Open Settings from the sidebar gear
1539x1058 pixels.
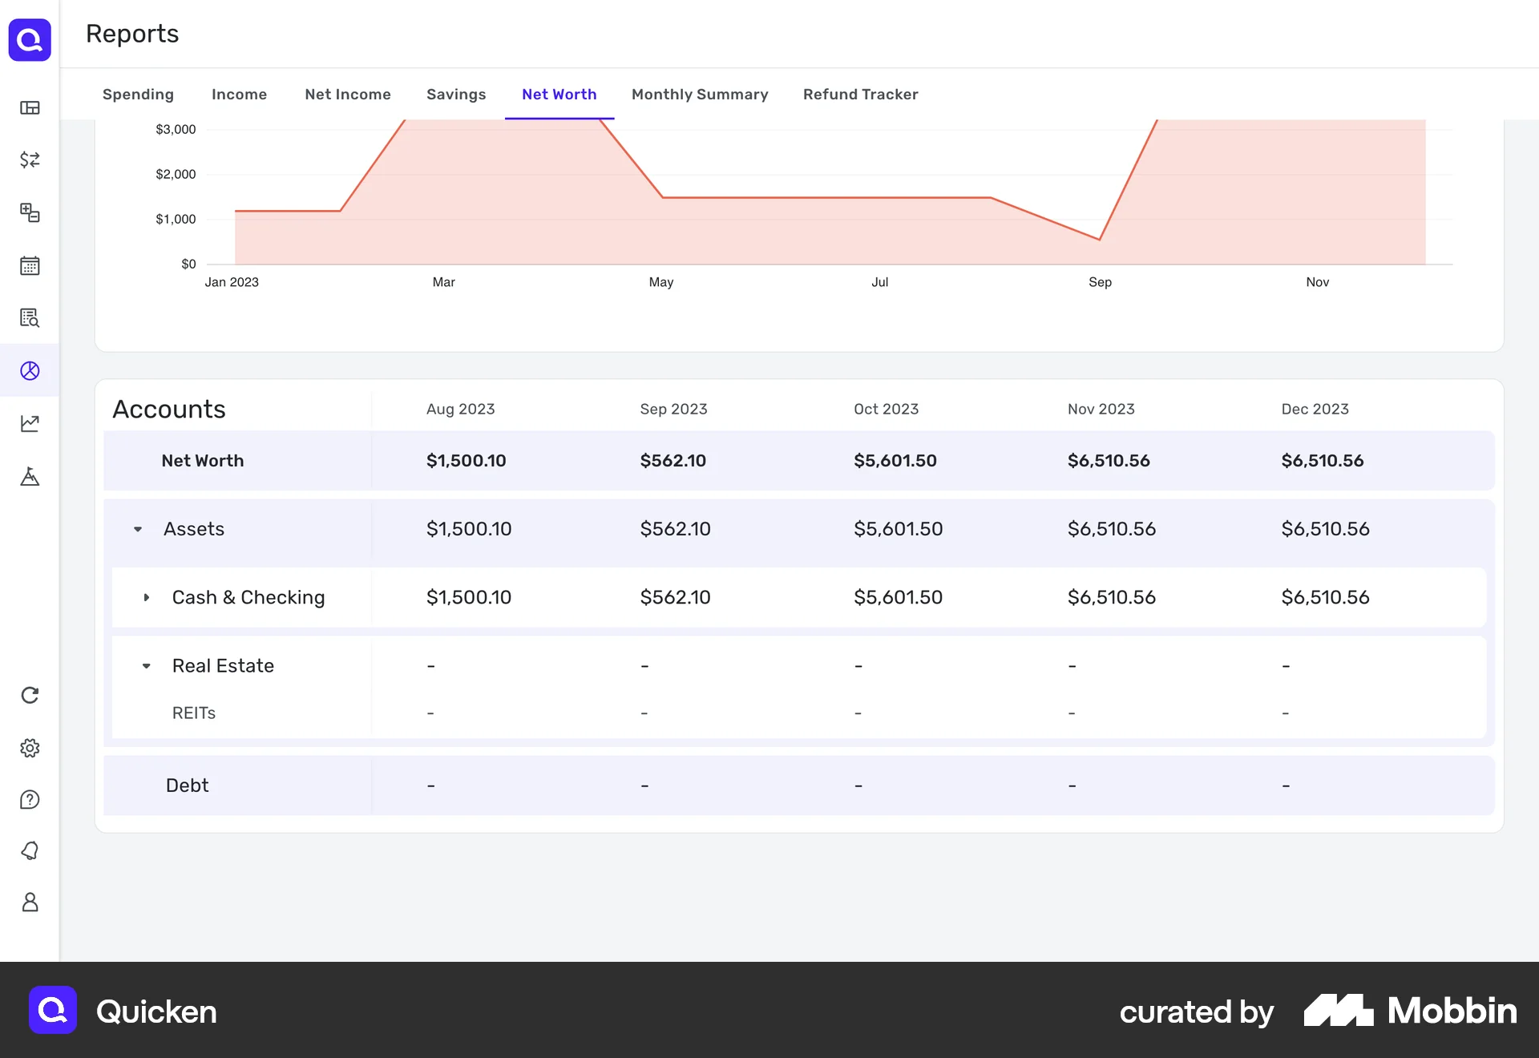pos(30,748)
